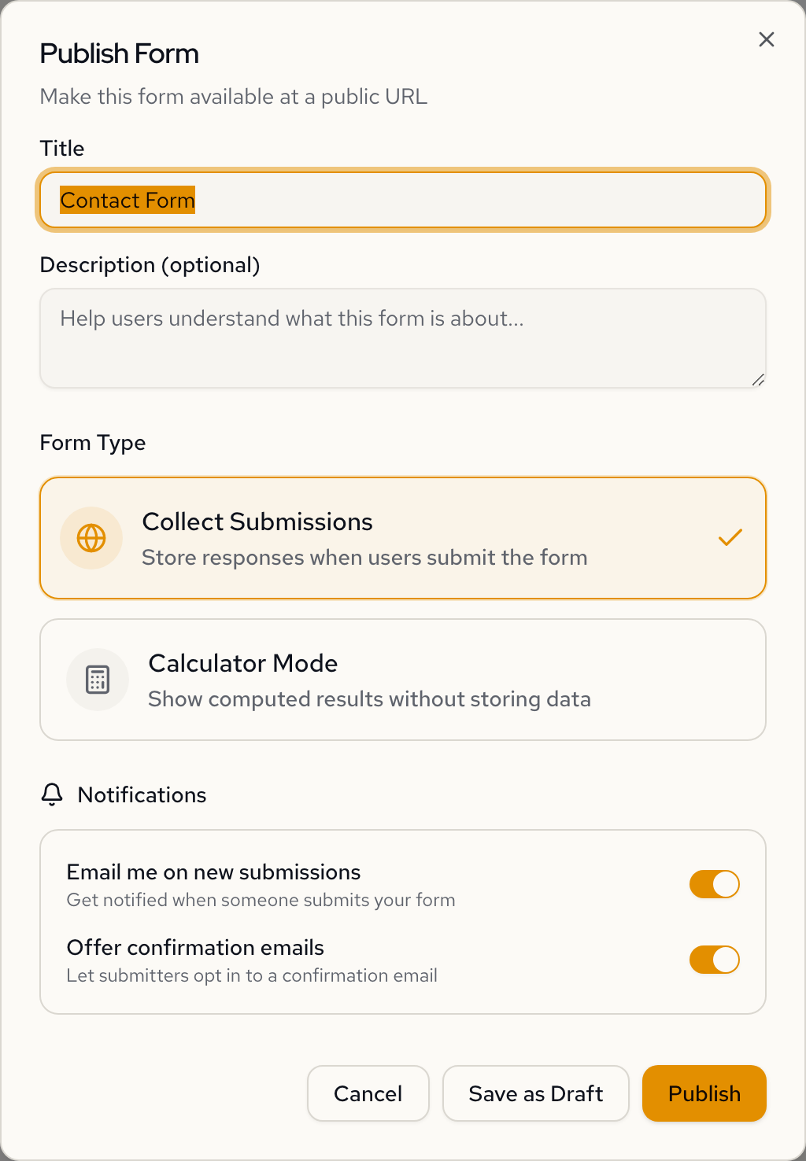806x1161 pixels.
Task: Click the resize grip on the description box
Action: [x=758, y=379]
